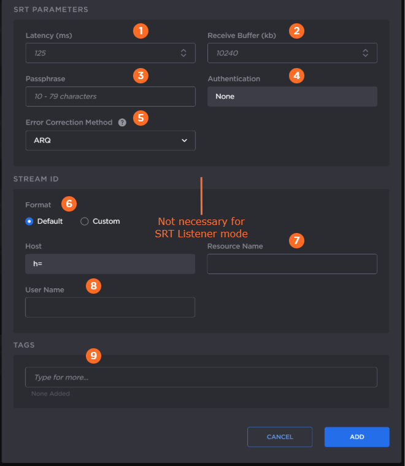This screenshot has width=405, height=466.
Task: Click the Error Correction Method help icon
Action: pyautogui.click(x=122, y=123)
